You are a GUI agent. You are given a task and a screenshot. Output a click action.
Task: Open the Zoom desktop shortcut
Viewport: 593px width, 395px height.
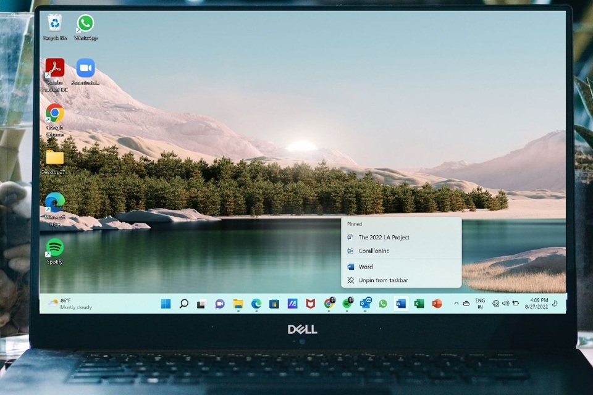click(85, 68)
